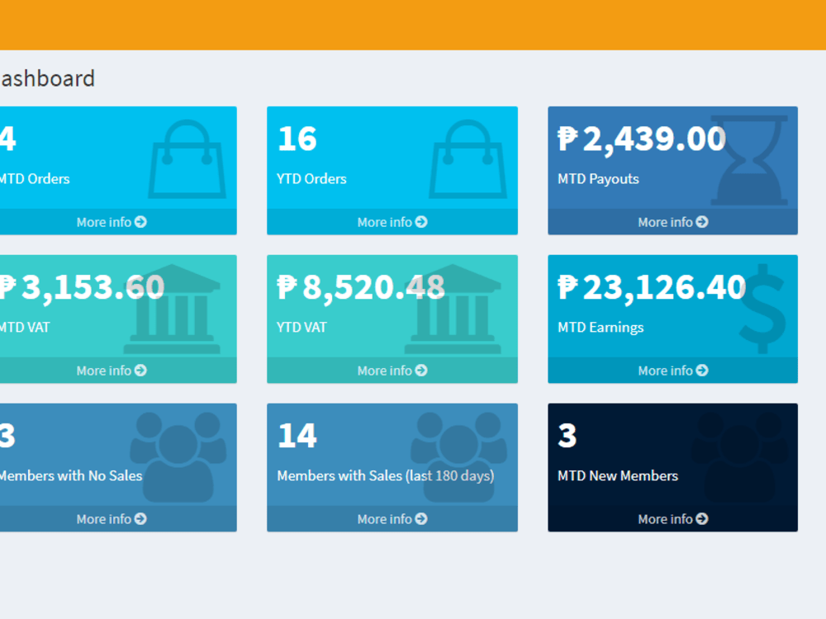826x619 pixels.
Task: Click the dollar sign icon on MTD Earnings
Action: 762,309
